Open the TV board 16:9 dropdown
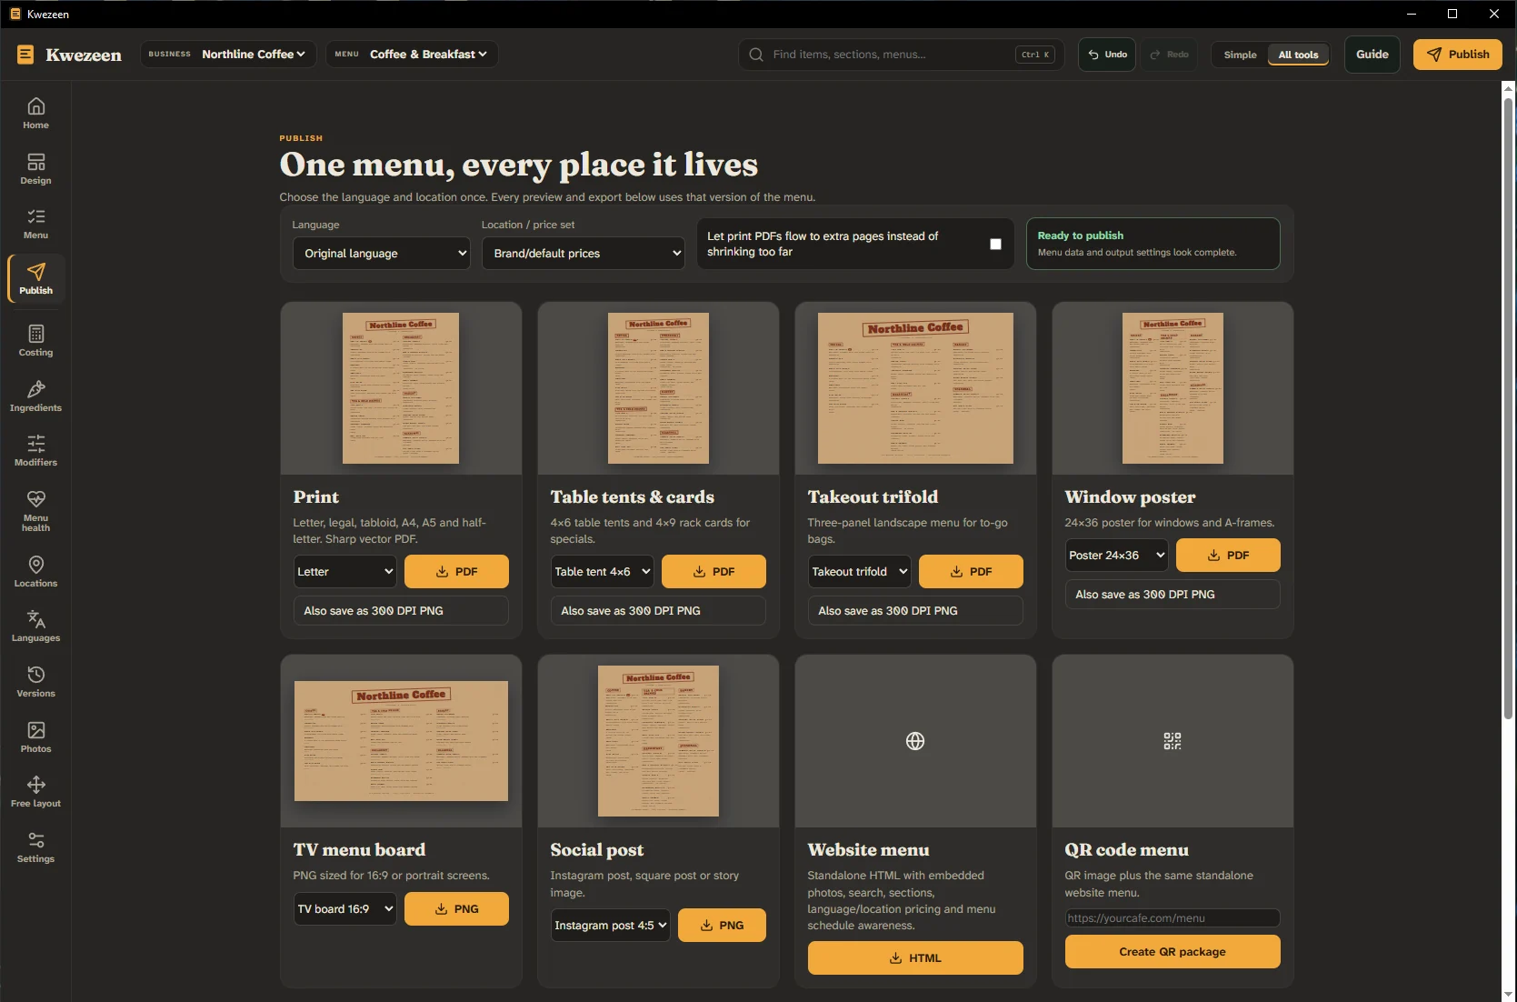 coord(345,909)
